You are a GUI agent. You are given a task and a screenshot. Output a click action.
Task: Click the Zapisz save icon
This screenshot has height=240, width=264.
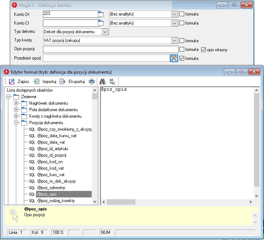click(x=12, y=82)
